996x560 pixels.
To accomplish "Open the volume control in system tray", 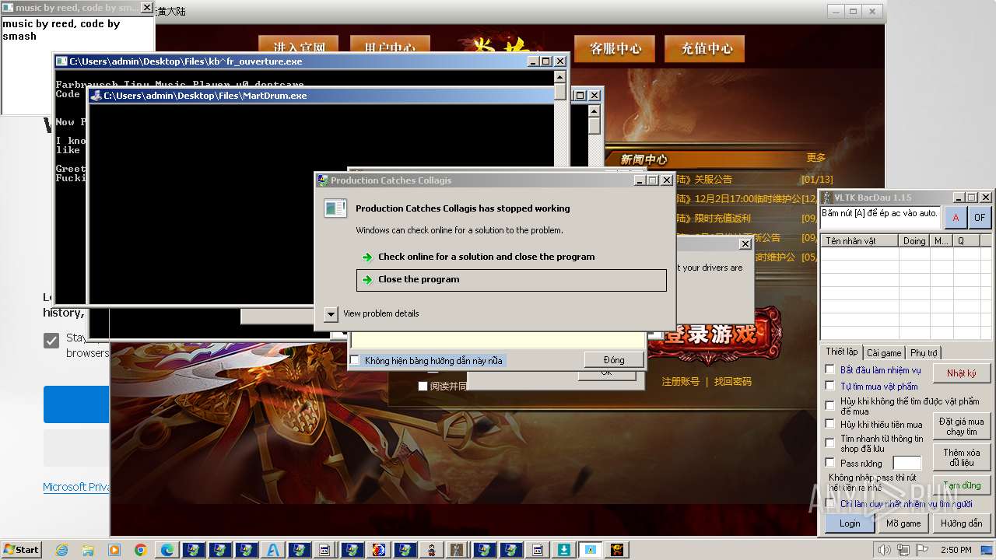I will pos(884,550).
